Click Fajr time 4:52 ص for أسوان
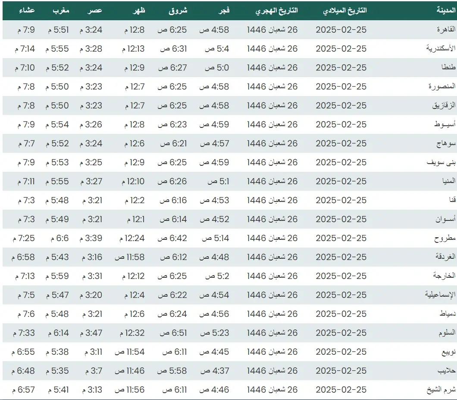The image size is (457, 400). pyautogui.click(x=215, y=219)
